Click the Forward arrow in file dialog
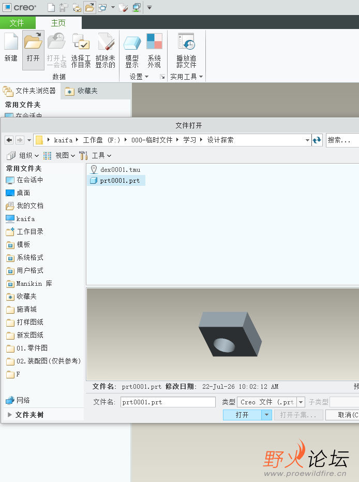The height and width of the screenshot is (482, 359). coord(20,140)
